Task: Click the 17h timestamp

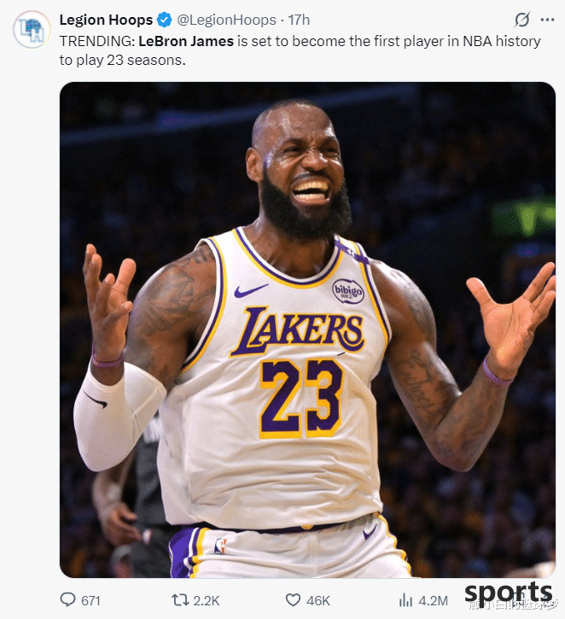Action: click(x=299, y=20)
